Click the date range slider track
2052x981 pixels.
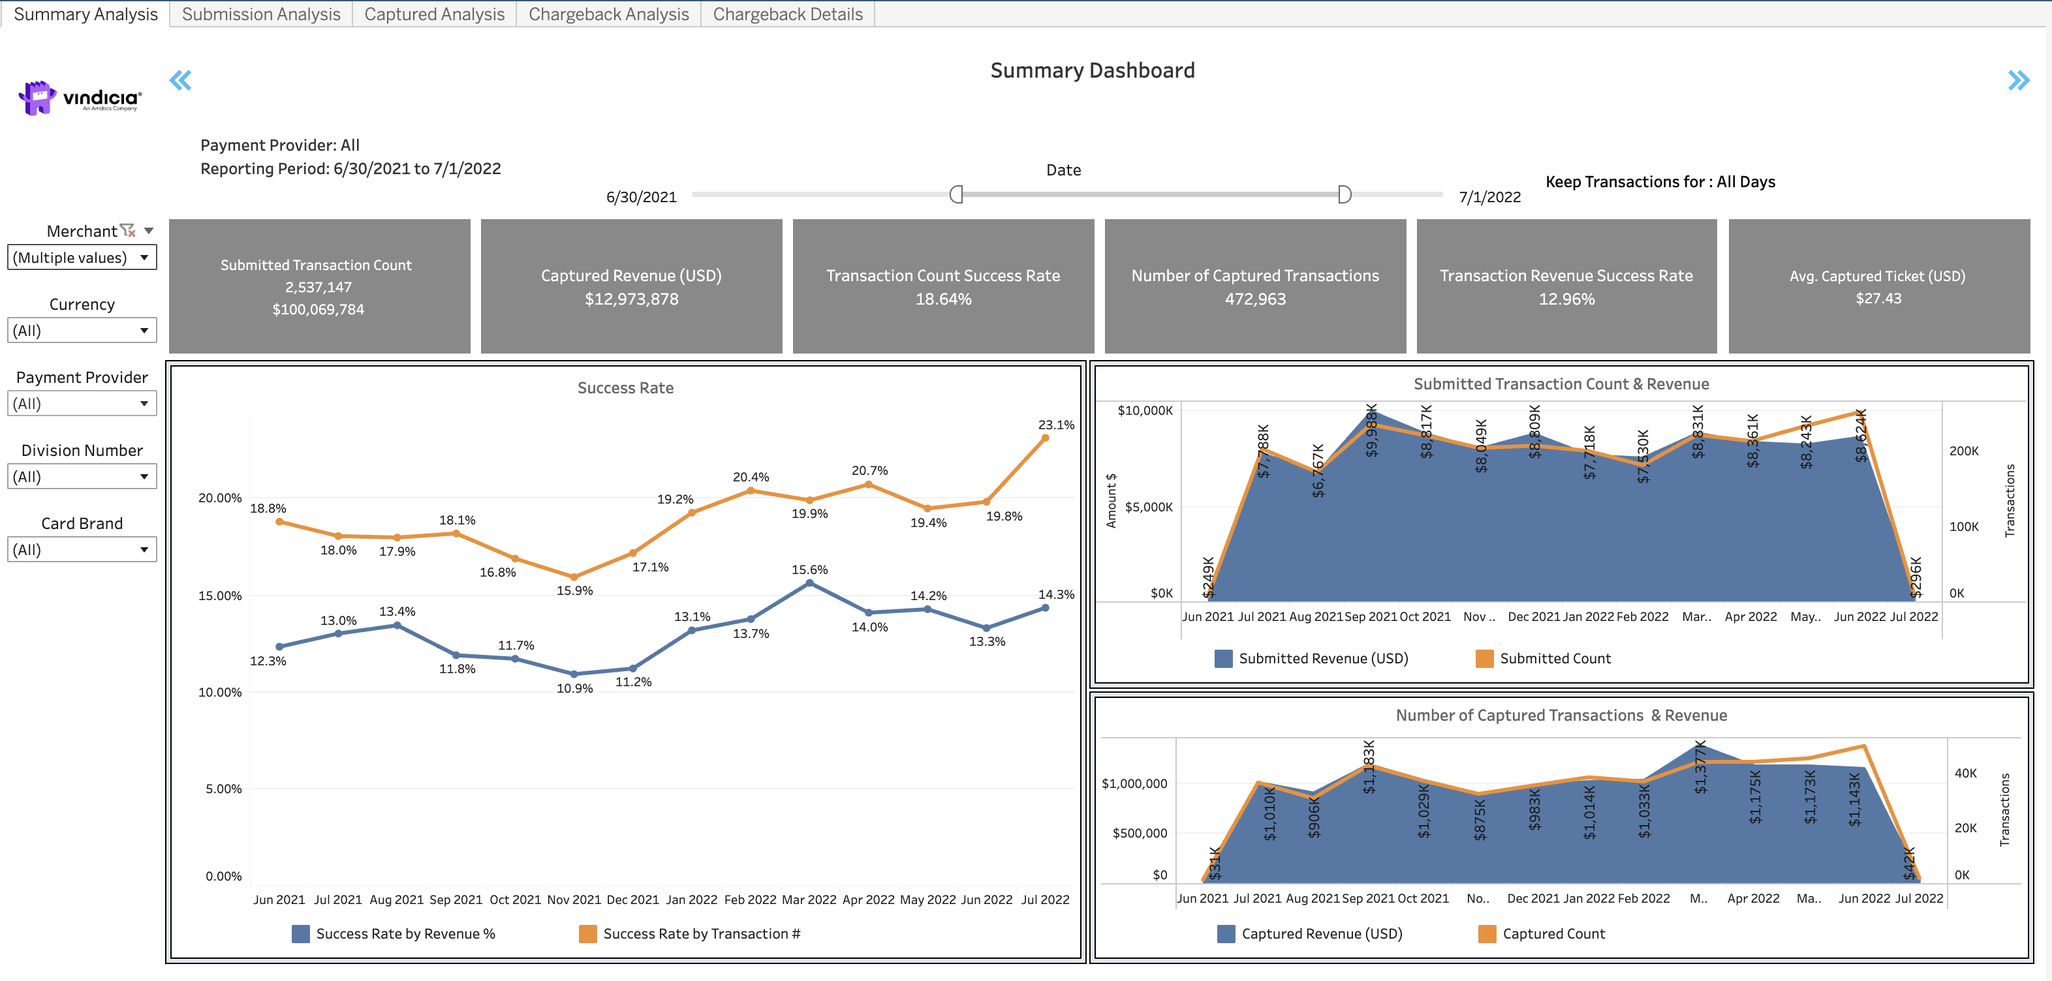coord(1067,194)
